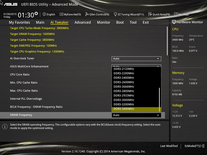Click Target DRAM Frequency: 1600MHz text

32,34
